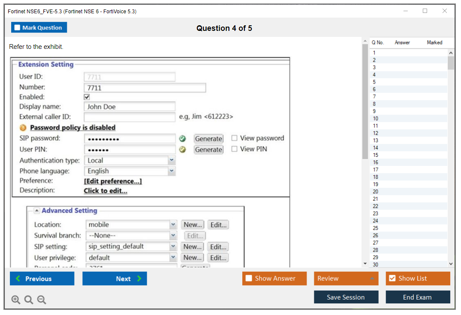Image resolution: width=461 pixels, height=315 pixels.
Task: Click the zoom in magnifier icon
Action: click(x=16, y=300)
